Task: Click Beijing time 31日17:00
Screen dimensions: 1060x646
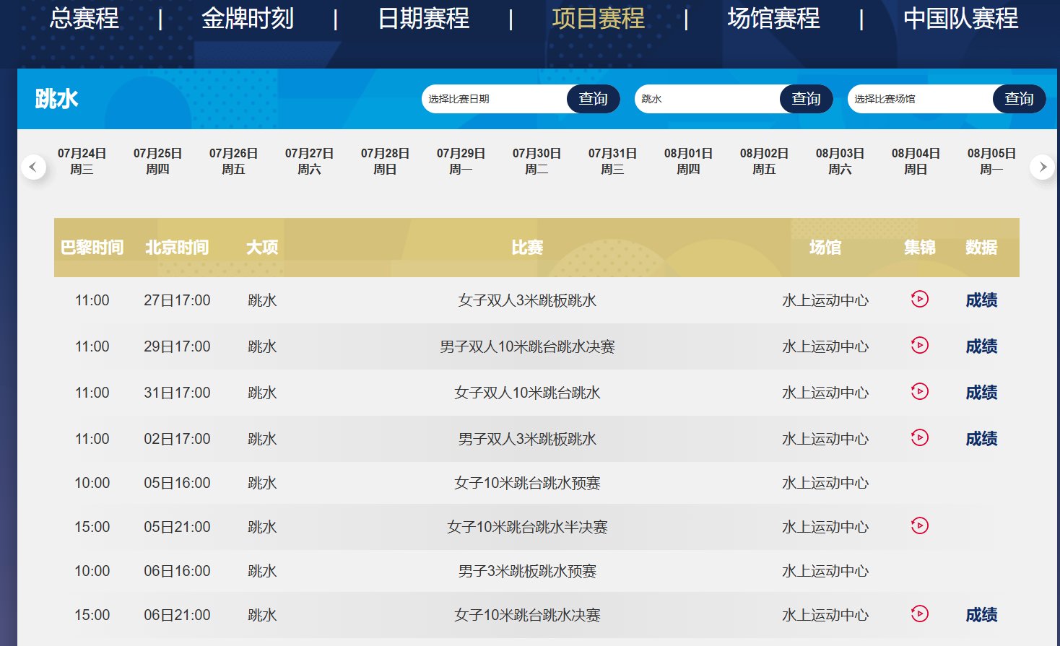Action: tap(177, 393)
